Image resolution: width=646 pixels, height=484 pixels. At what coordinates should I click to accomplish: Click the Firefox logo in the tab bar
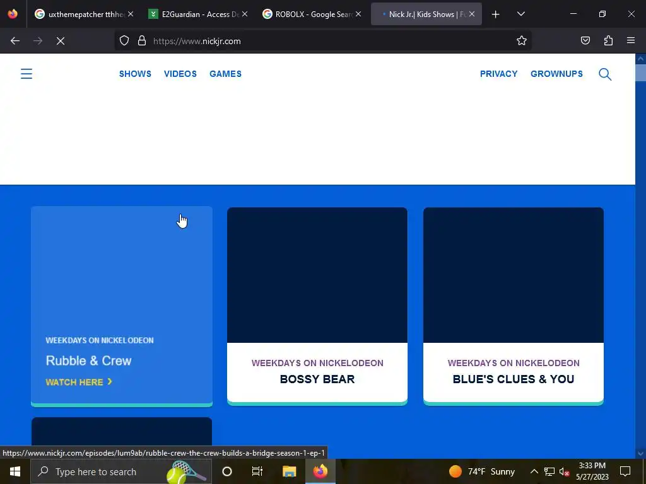point(13,14)
